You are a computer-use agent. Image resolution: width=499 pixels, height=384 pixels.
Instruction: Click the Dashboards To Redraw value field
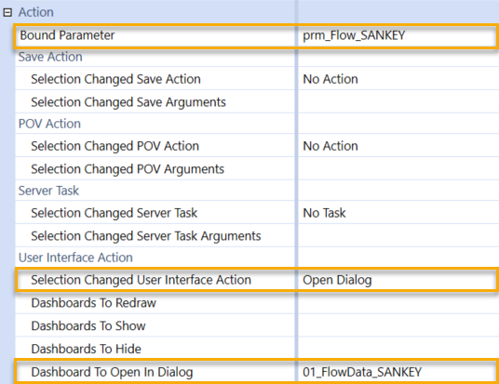[x=398, y=302]
